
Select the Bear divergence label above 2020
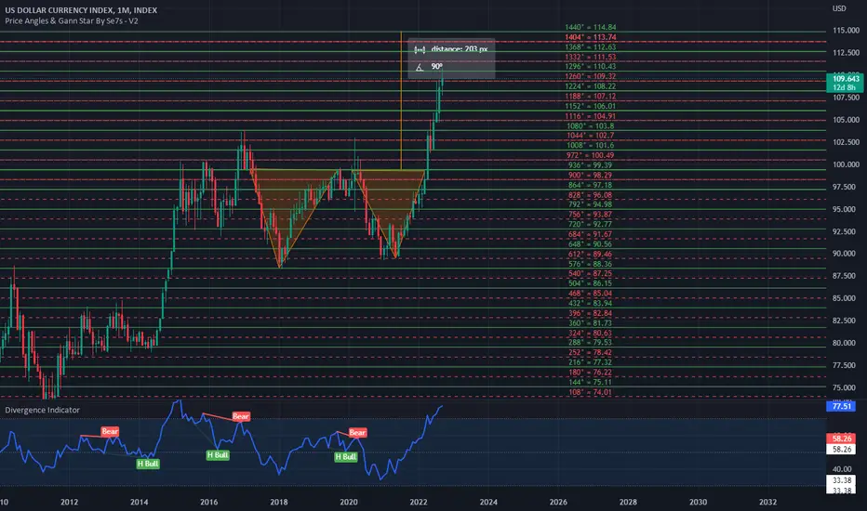[x=357, y=433]
